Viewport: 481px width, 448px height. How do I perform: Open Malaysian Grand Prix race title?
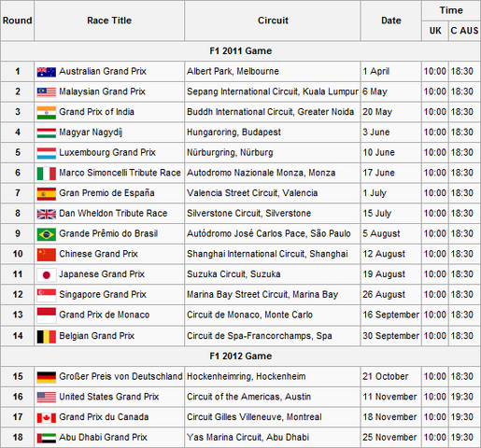(103, 91)
